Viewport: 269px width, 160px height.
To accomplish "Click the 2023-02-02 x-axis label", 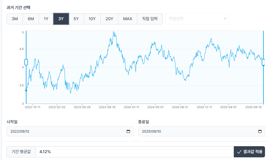I will (x=57, y=107).
